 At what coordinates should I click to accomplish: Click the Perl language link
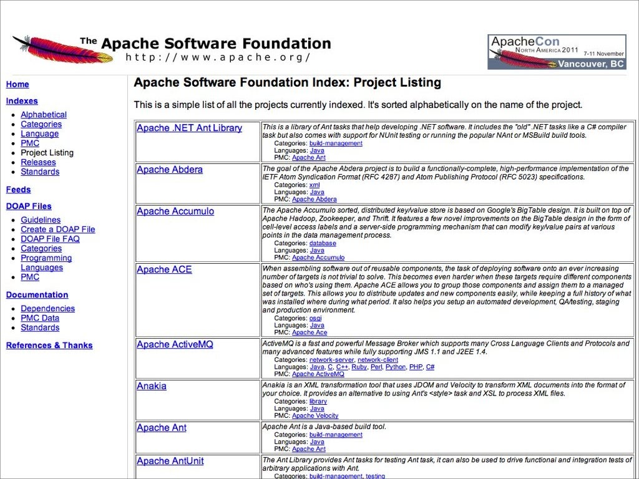(376, 367)
